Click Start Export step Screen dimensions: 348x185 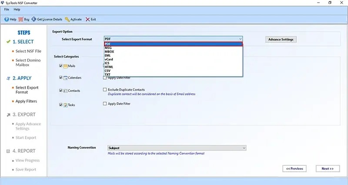26,138
